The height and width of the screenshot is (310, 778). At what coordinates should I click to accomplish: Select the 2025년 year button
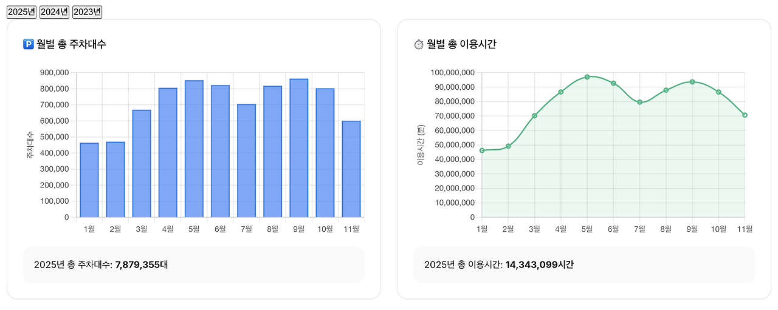(x=21, y=12)
